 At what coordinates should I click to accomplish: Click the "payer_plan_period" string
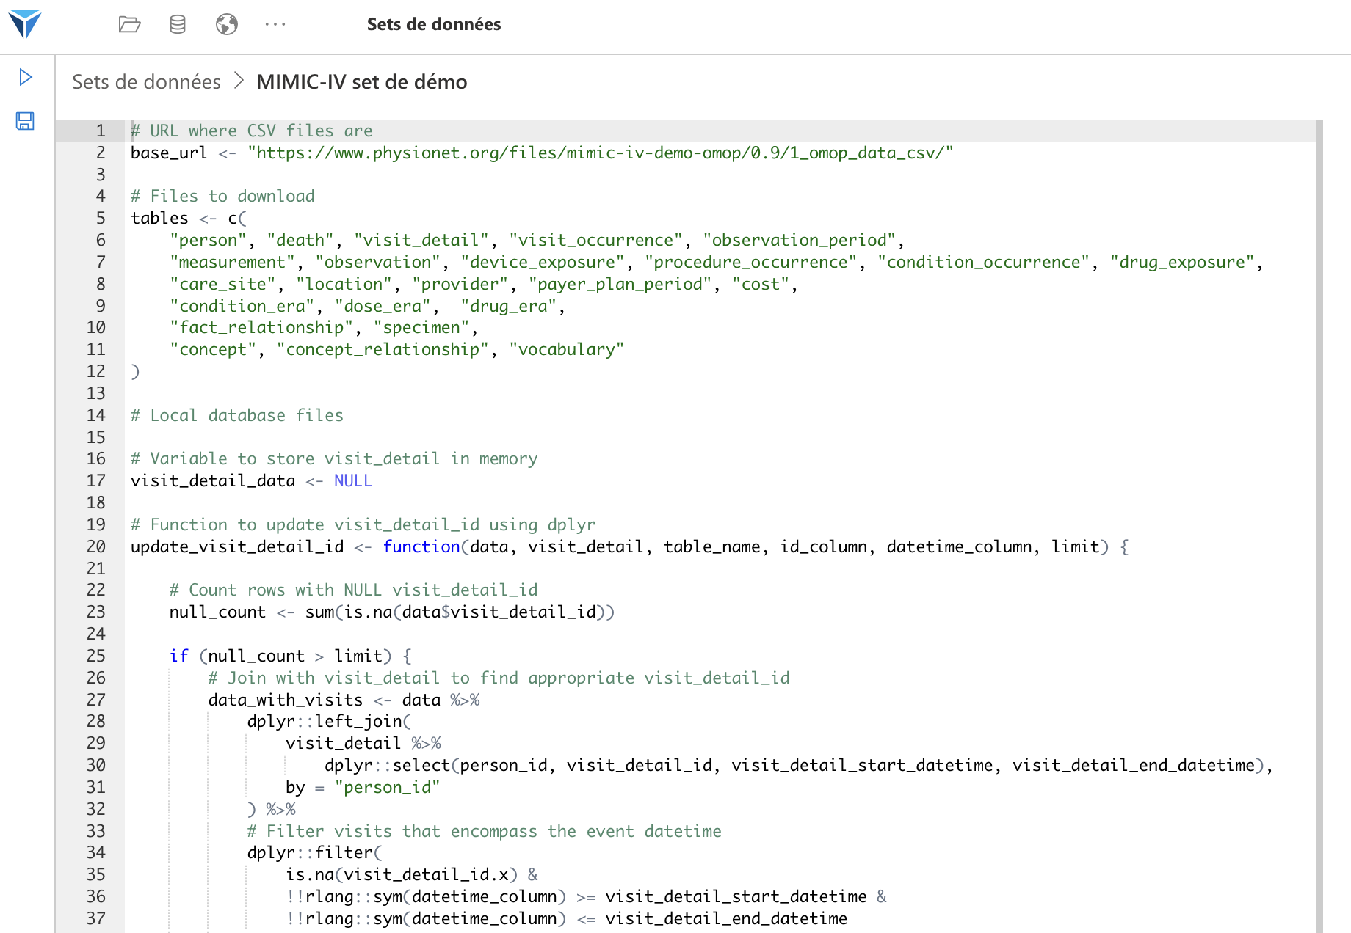tap(620, 284)
